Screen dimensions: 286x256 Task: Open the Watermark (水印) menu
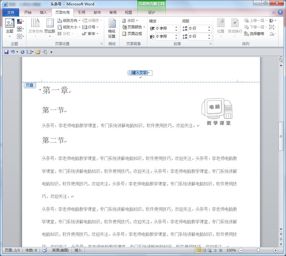130,21
